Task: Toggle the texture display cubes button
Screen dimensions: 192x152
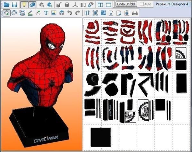Action: coord(32,5)
